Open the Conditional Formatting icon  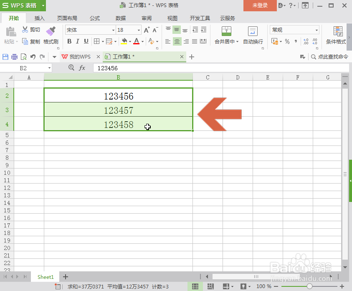point(338,31)
